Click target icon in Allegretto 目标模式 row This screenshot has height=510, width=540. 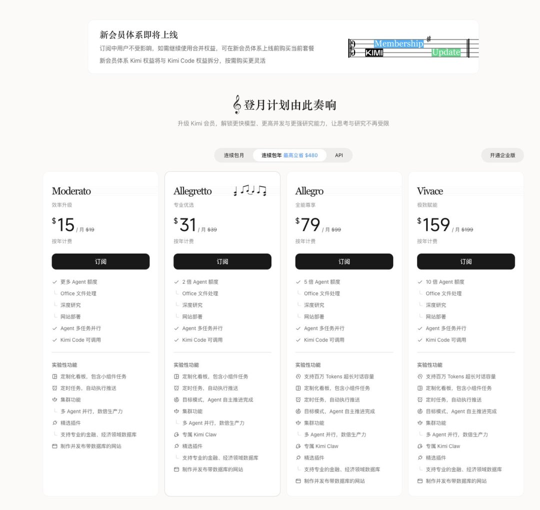pyautogui.click(x=176, y=400)
